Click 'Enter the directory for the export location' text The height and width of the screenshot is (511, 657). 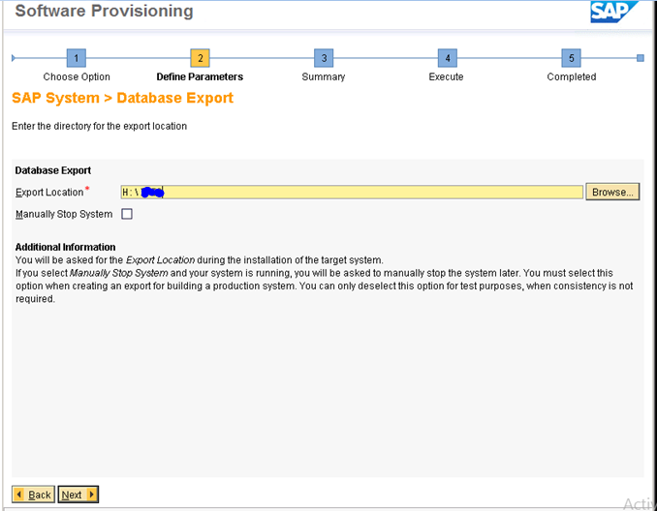coord(99,126)
